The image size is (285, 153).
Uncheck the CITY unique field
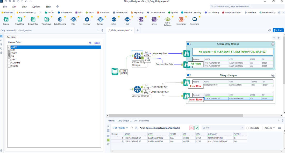[9, 50]
